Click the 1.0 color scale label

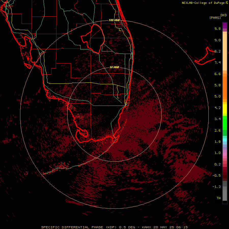click(x=218, y=153)
